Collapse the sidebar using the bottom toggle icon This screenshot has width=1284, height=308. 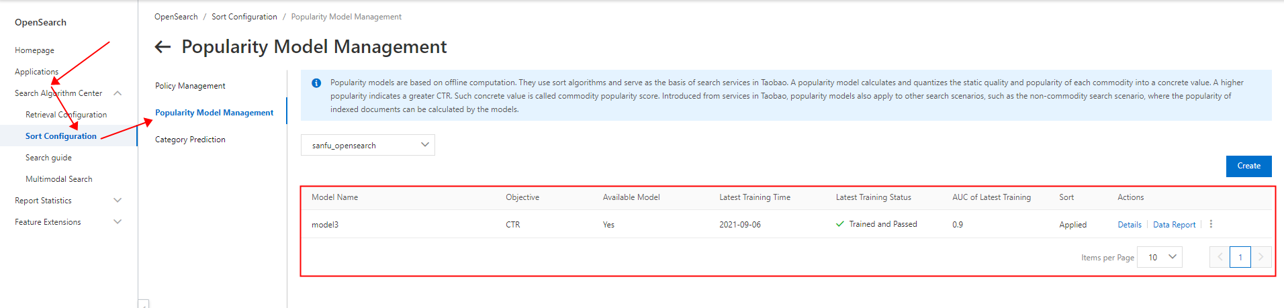pos(144,304)
